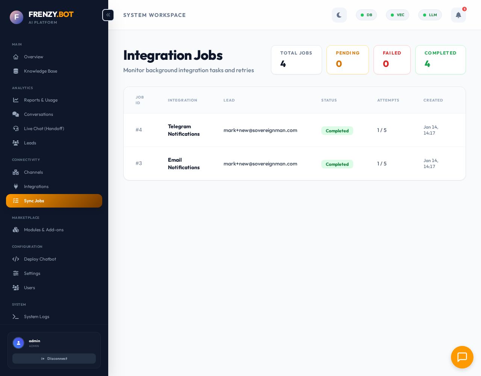This screenshot has height=376, width=481.
Task: Check the LLM status pill
Action: tap(430, 15)
